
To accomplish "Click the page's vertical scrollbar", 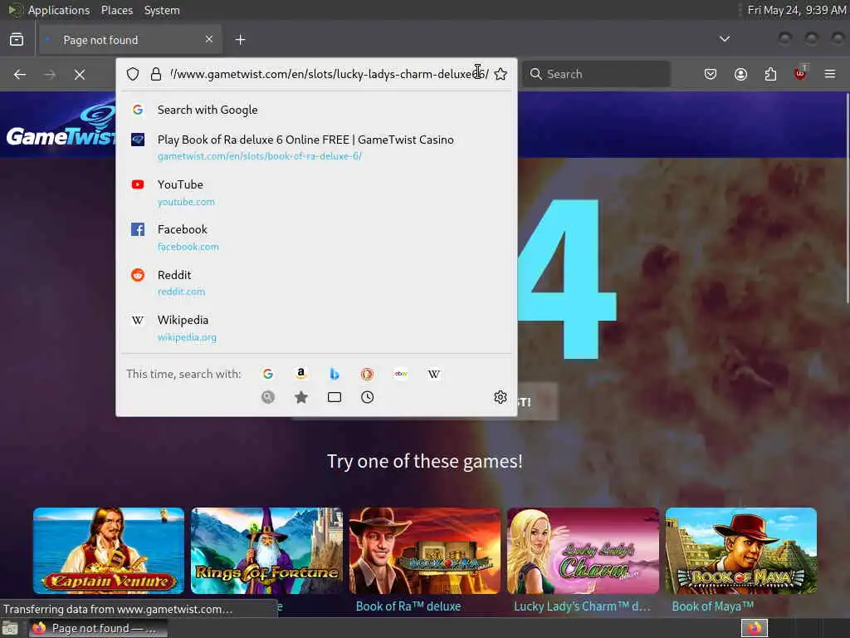I will click(847, 199).
